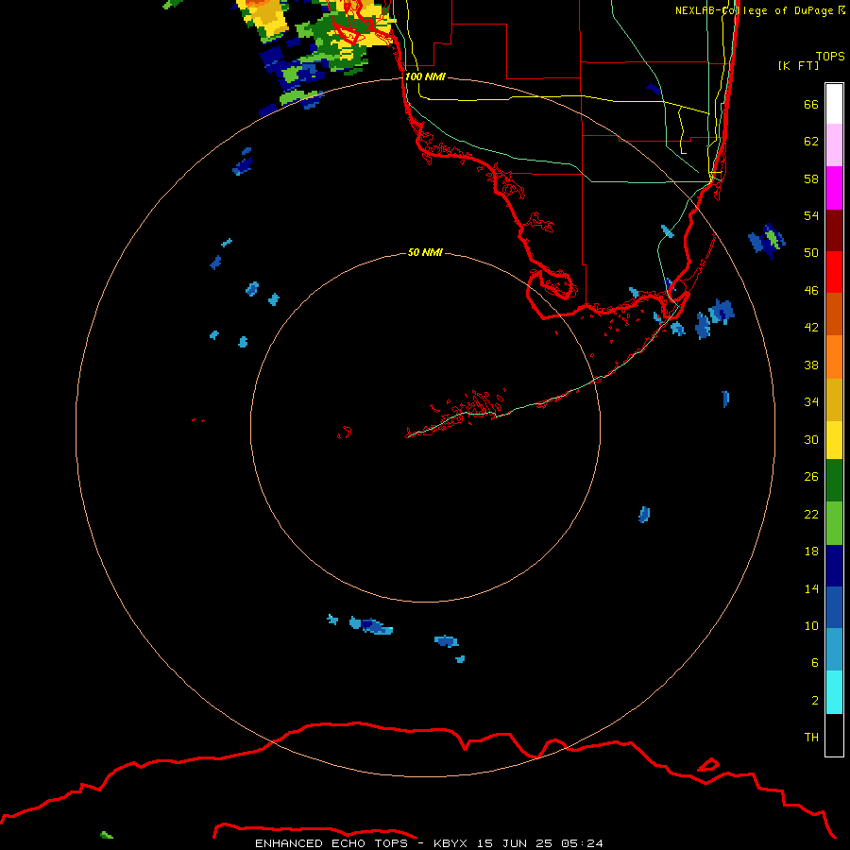Image resolution: width=850 pixels, height=850 pixels.
Task: Click the legend value 10
Action: tap(811, 625)
